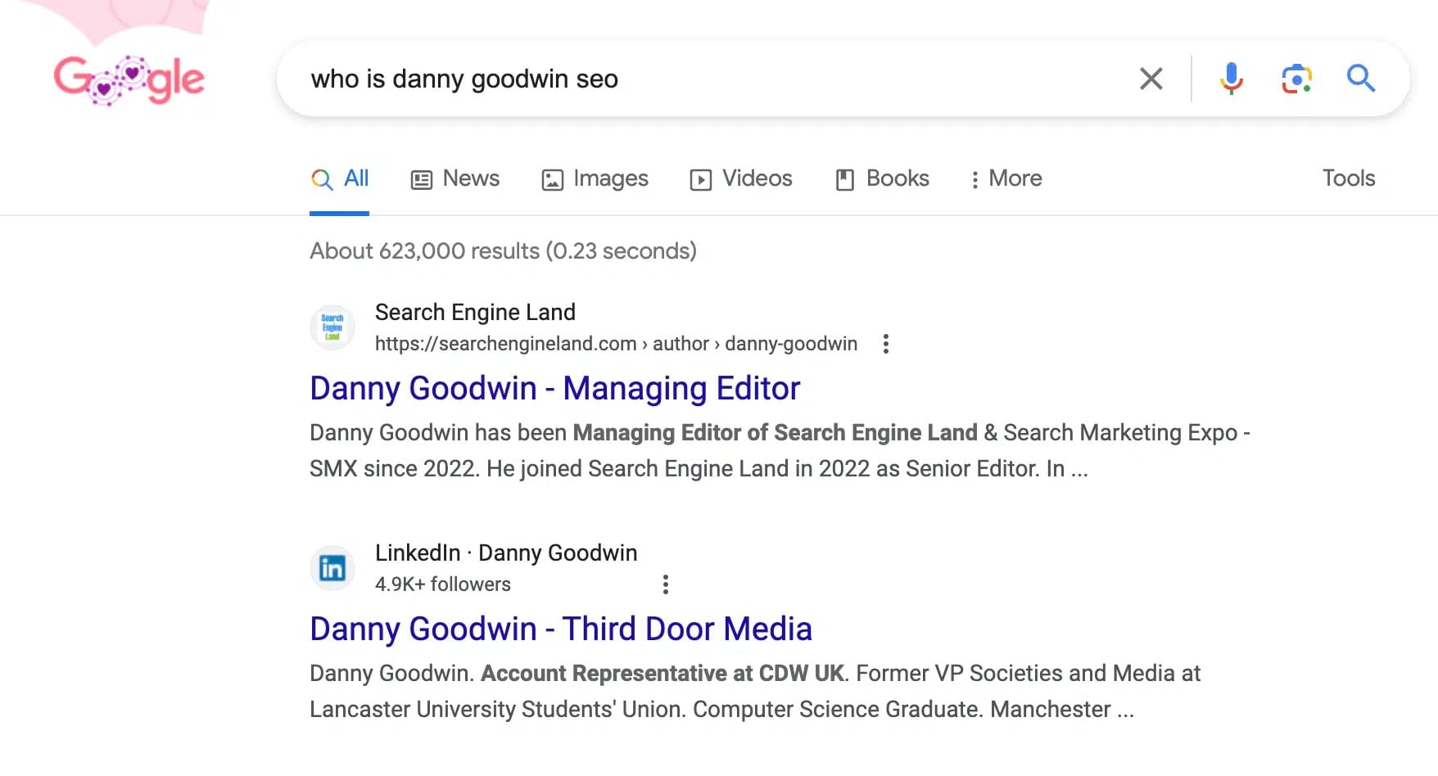Image resolution: width=1438 pixels, height=776 pixels.
Task: Click the searchengineland.com author URL breadcrumb
Action: (x=616, y=344)
